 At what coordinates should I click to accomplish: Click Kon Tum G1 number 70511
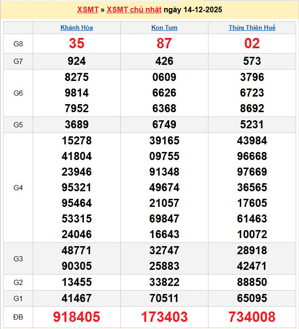[164, 298]
